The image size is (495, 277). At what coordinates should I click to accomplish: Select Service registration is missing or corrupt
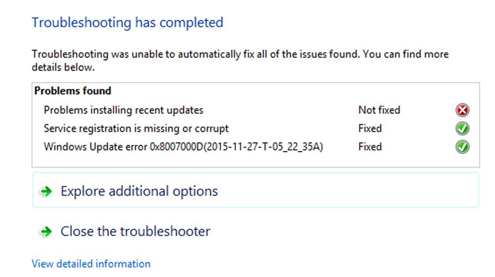click(x=136, y=128)
